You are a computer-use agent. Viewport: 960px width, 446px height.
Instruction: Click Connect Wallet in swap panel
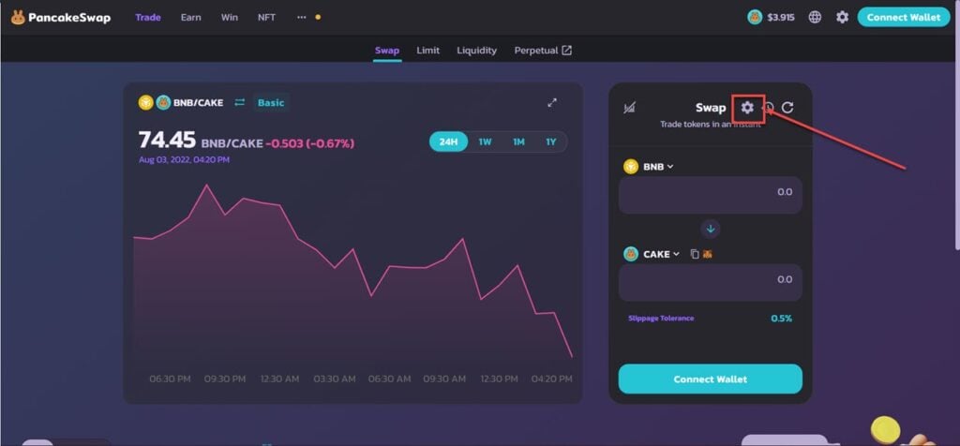[x=711, y=379]
